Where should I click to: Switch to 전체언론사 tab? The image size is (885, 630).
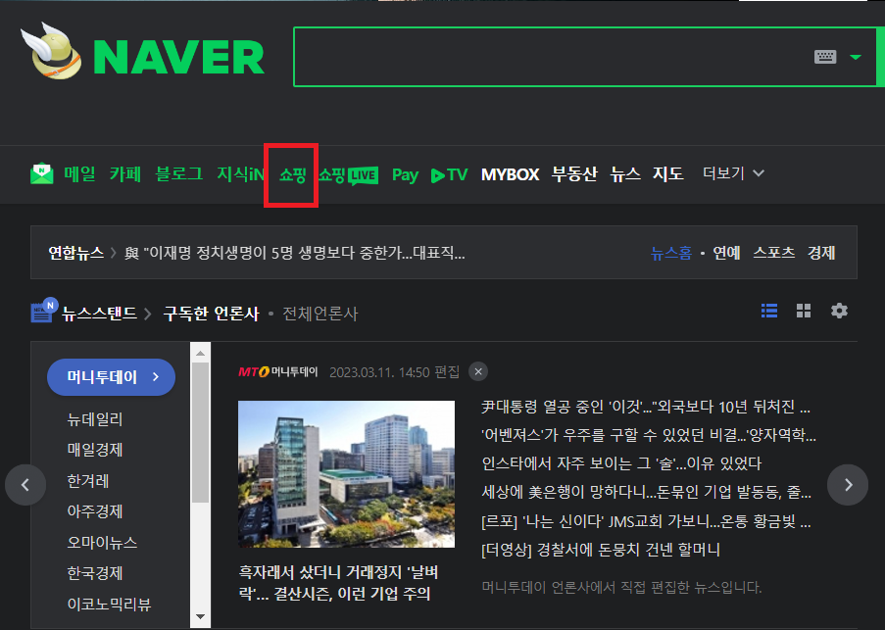(x=320, y=314)
